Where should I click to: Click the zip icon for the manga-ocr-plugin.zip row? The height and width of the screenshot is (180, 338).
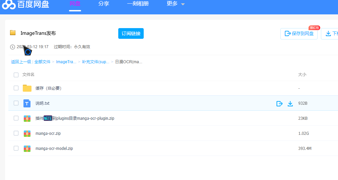pyautogui.click(x=27, y=118)
